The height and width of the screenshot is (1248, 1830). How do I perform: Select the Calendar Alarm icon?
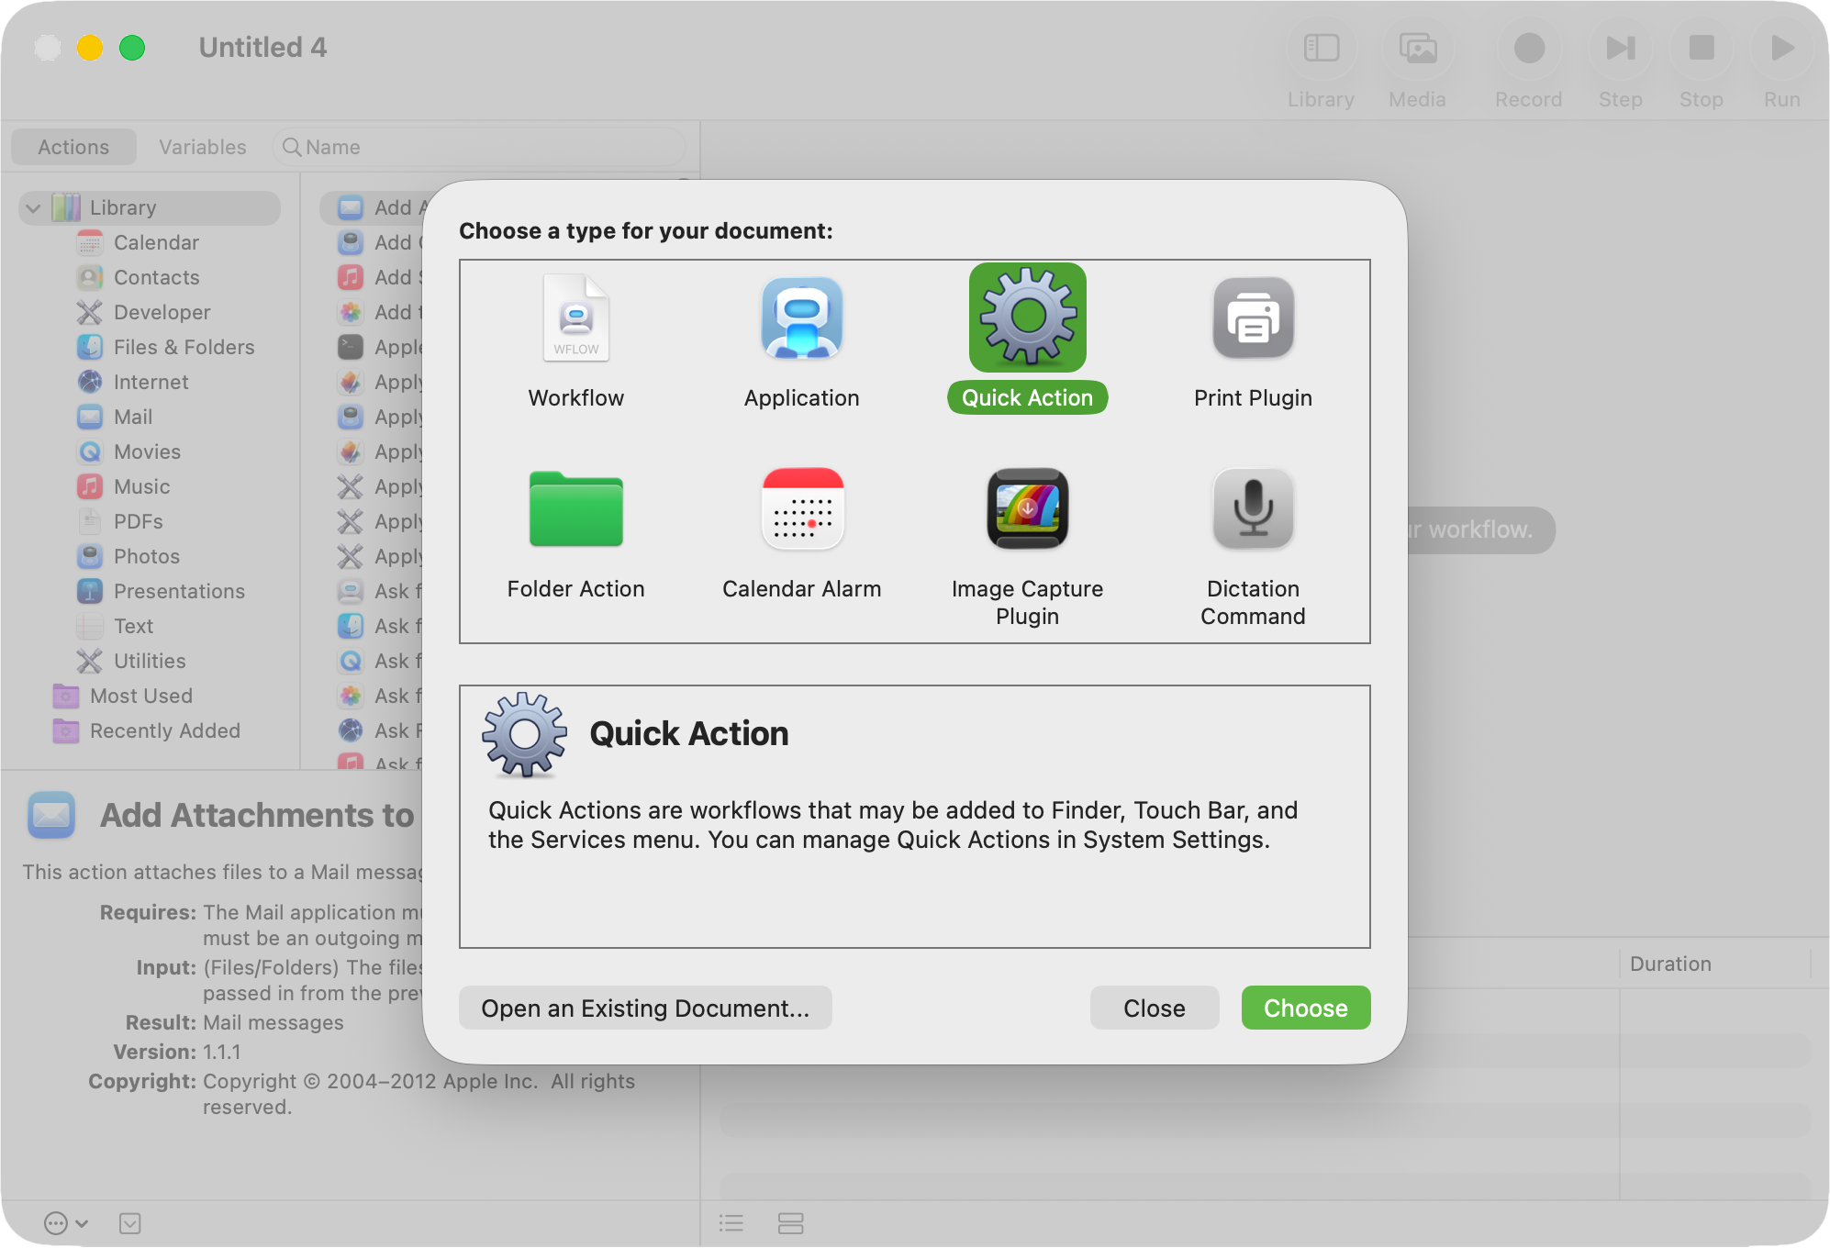[801, 509]
